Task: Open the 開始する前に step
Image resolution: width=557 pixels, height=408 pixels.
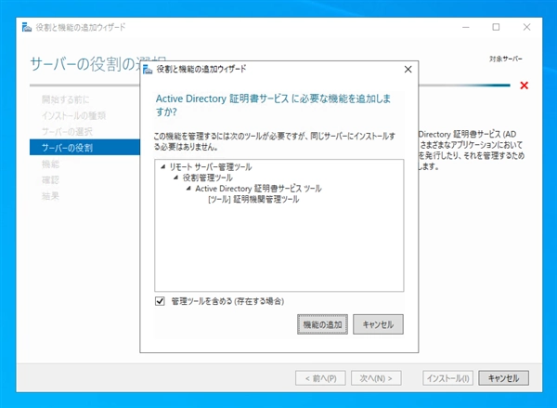Action: 66,99
